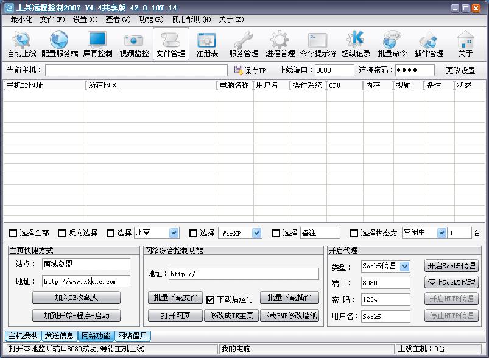Switch to the 网络僵尸 tab
Image resolution: width=489 pixels, height=358 pixels.
pyautogui.click(x=132, y=336)
